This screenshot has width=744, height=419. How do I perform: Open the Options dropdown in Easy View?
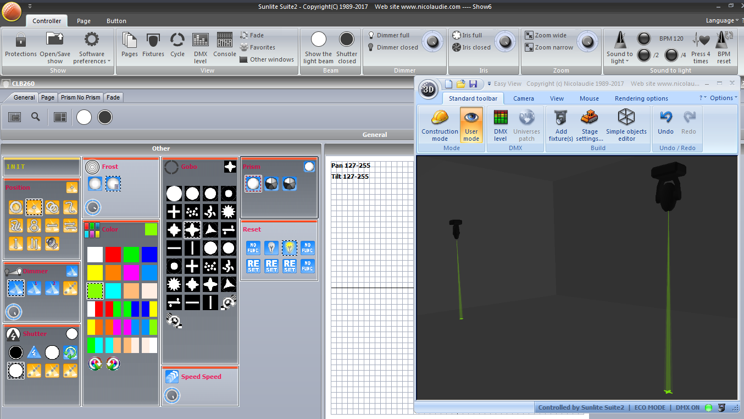[723, 98]
